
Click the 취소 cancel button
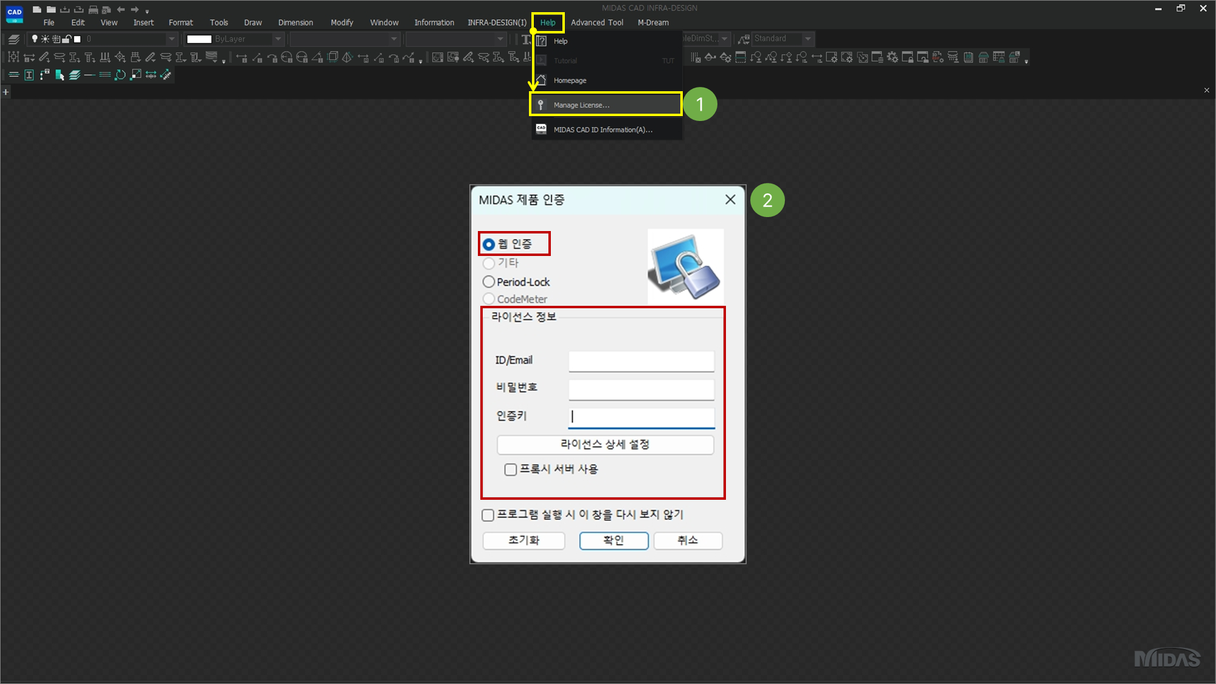point(688,541)
